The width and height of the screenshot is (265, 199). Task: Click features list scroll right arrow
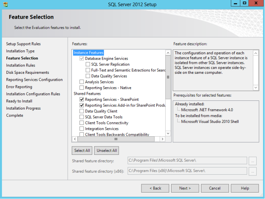[162, 139]
